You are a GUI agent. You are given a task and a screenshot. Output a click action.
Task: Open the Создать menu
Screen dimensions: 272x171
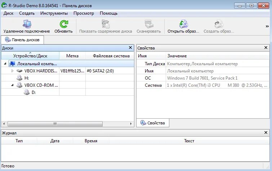(x=27, y=13)
